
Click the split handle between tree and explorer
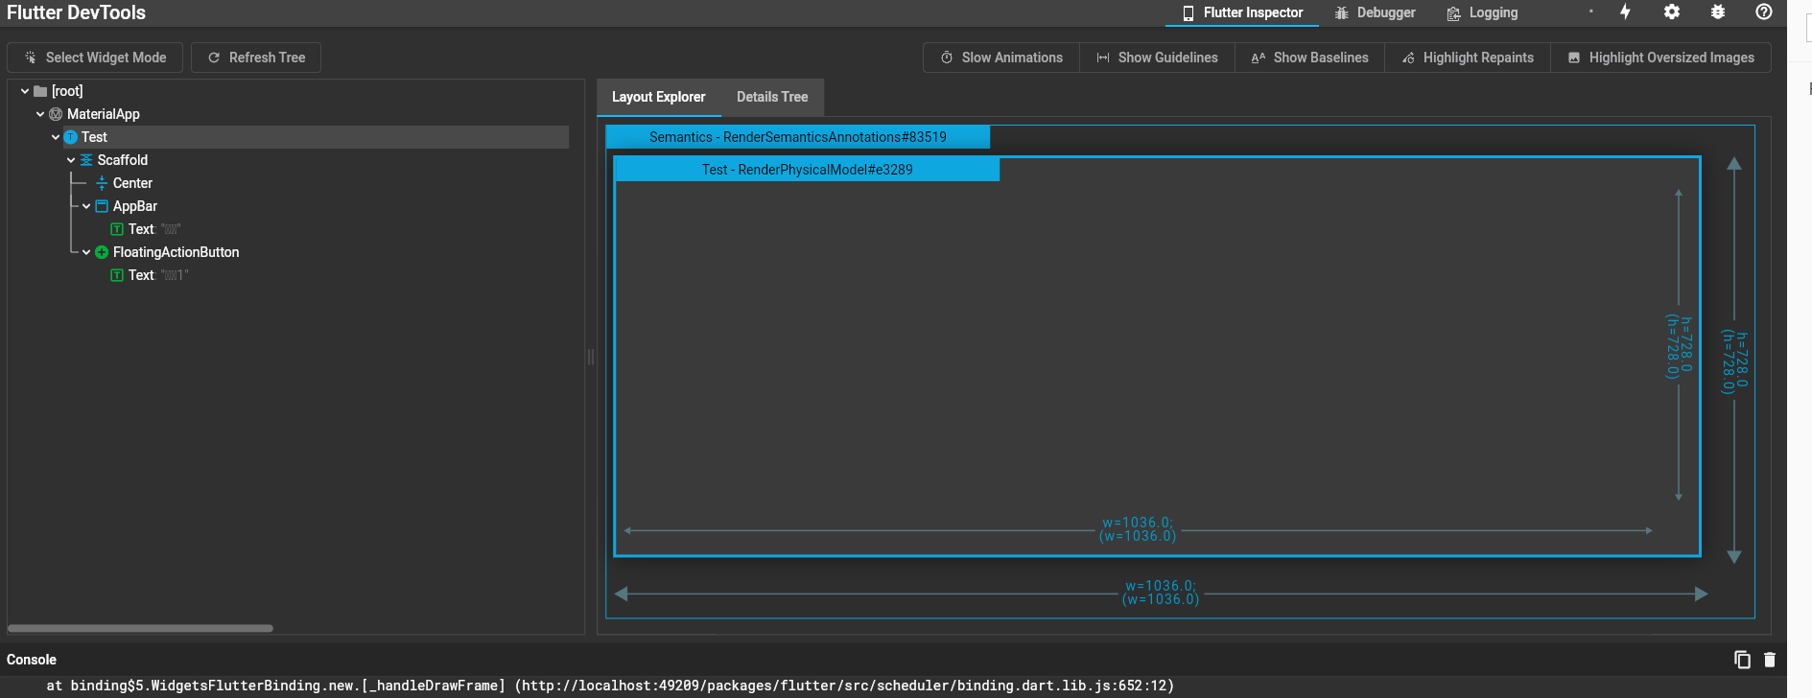591,357
